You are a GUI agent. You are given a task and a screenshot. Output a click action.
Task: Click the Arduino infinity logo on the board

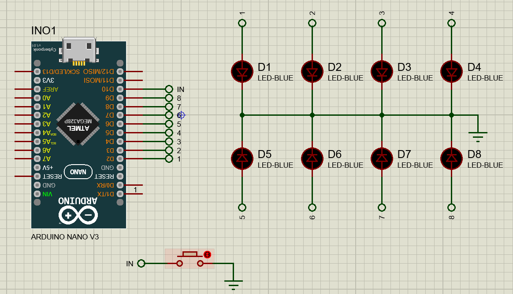pos(78,214)
